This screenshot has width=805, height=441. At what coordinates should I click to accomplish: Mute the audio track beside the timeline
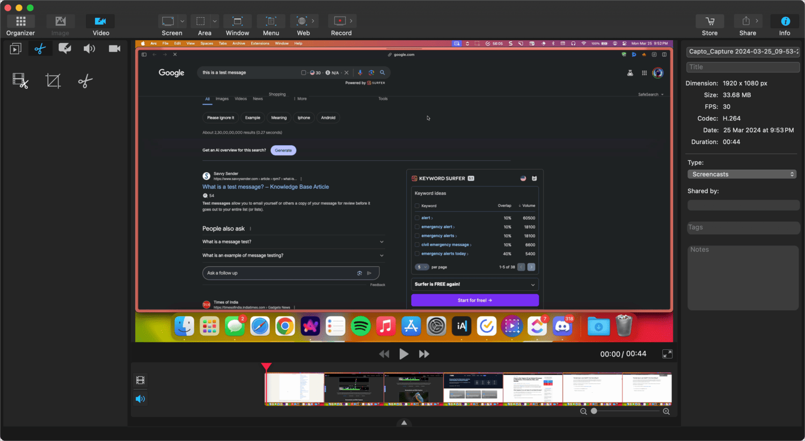pos(140,399)
